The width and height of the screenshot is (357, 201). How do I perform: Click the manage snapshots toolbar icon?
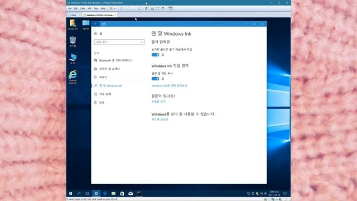pyautogui.click(x=139, y=8)
